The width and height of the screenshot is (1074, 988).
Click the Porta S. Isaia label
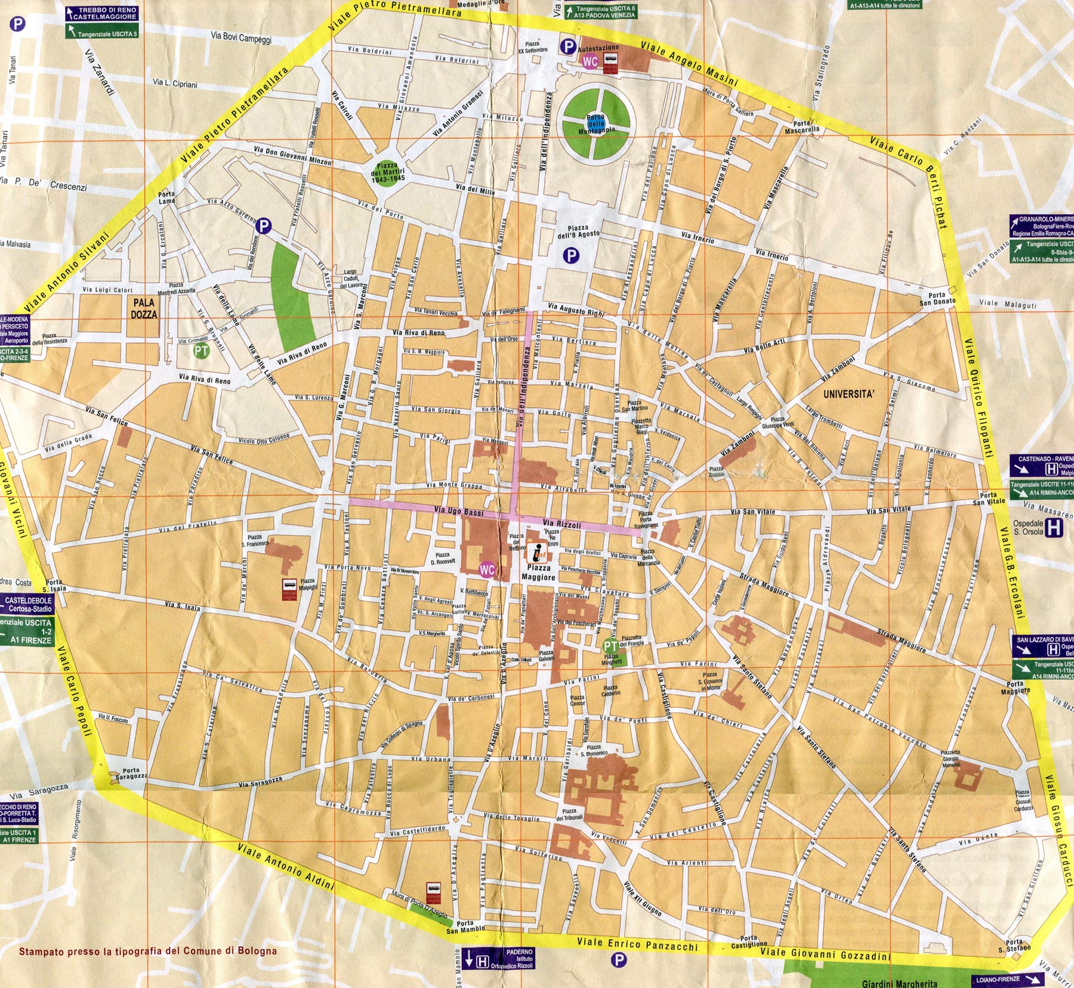(54, 586)
